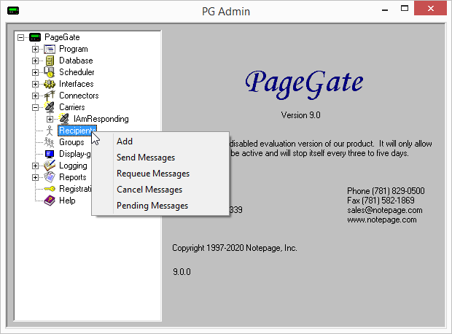Select the Help tree label
The width and height of the screenshot is (452, 334).
[x=67, y=201]
